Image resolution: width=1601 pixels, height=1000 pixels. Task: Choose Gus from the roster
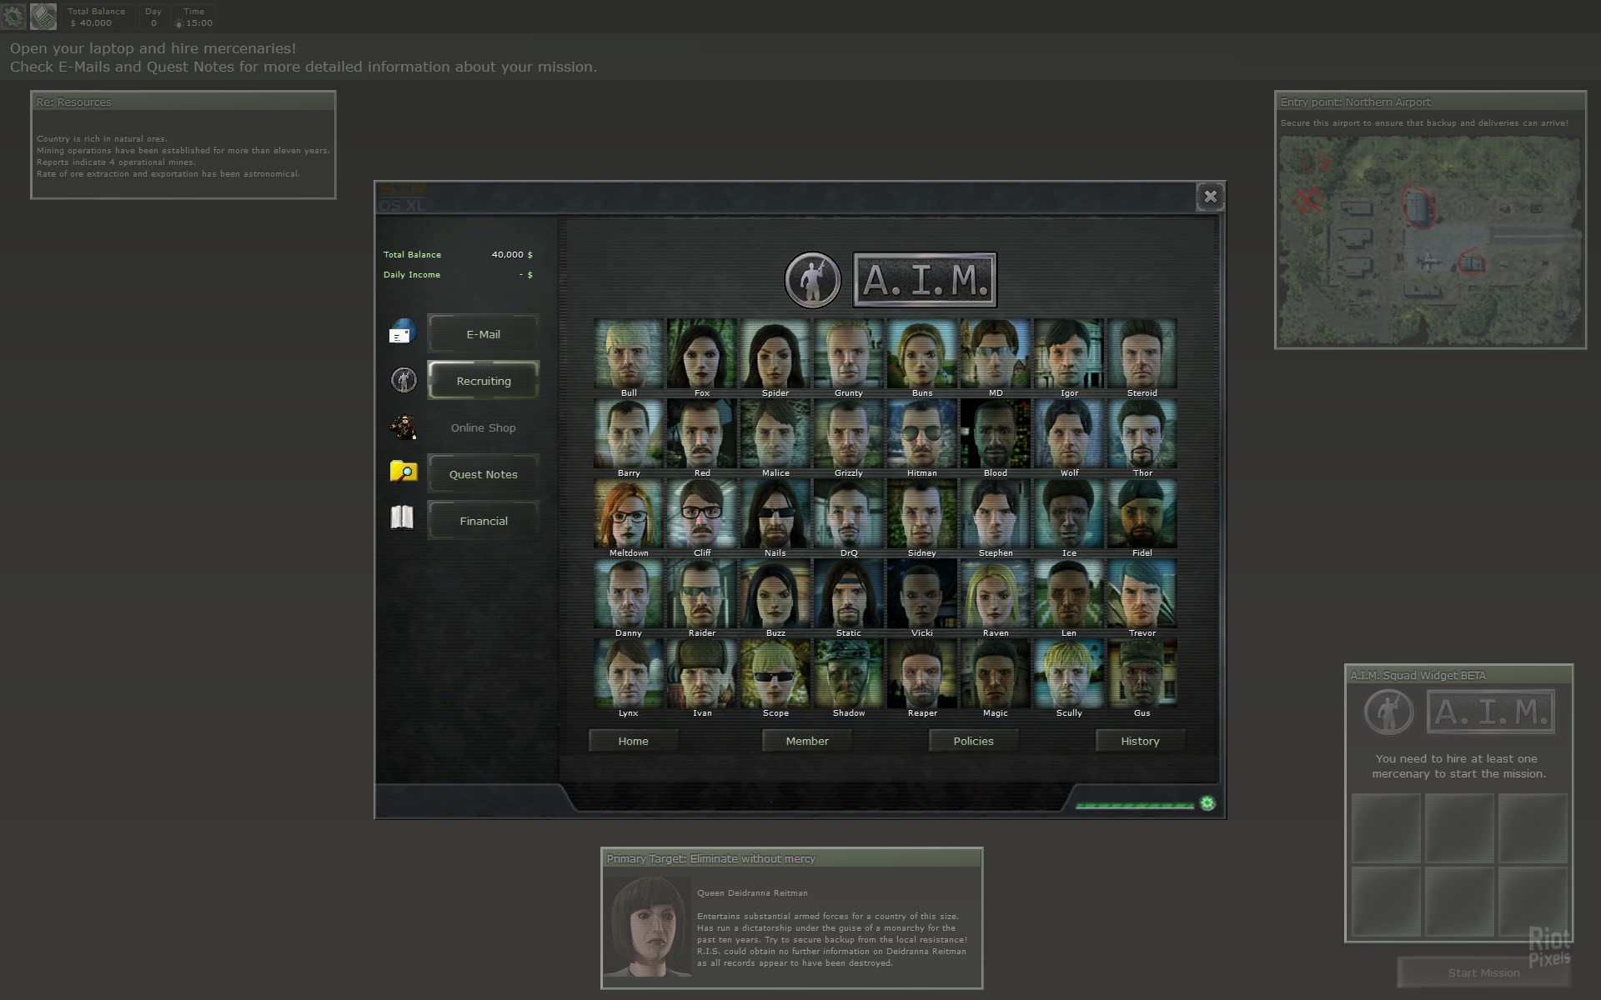coord(1142,673)
